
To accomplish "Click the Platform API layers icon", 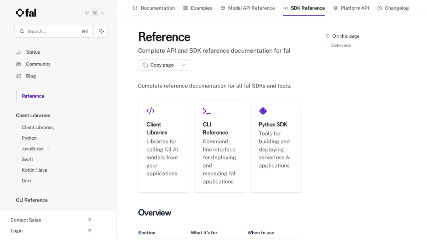I will point(336,8).
